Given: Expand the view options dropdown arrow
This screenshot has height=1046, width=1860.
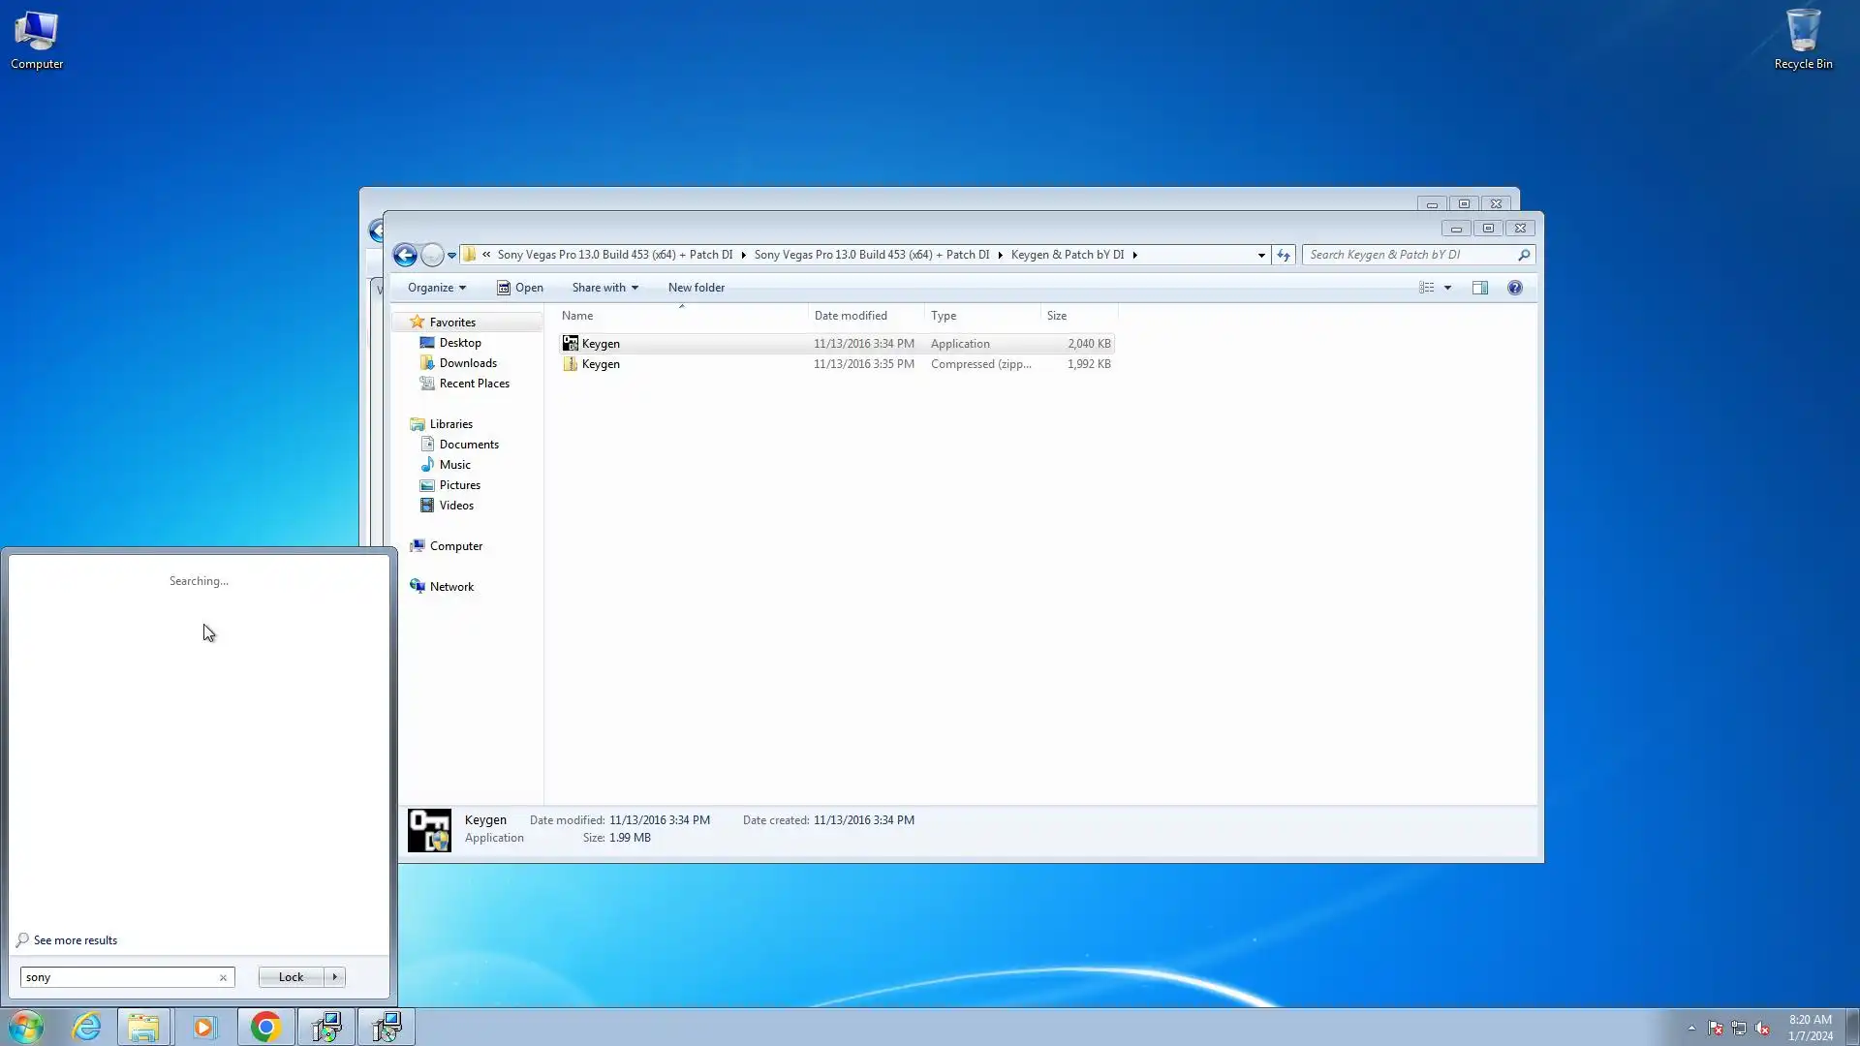Looking at the screenshot, I should 1447,288.
